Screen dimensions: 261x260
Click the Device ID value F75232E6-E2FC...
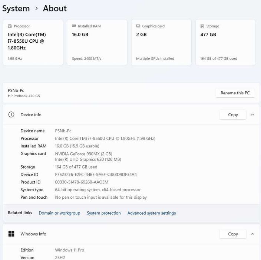click(96, 175)
